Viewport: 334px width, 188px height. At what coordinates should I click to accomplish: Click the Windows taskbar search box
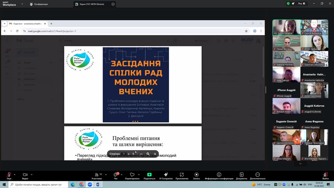[38, 184]
